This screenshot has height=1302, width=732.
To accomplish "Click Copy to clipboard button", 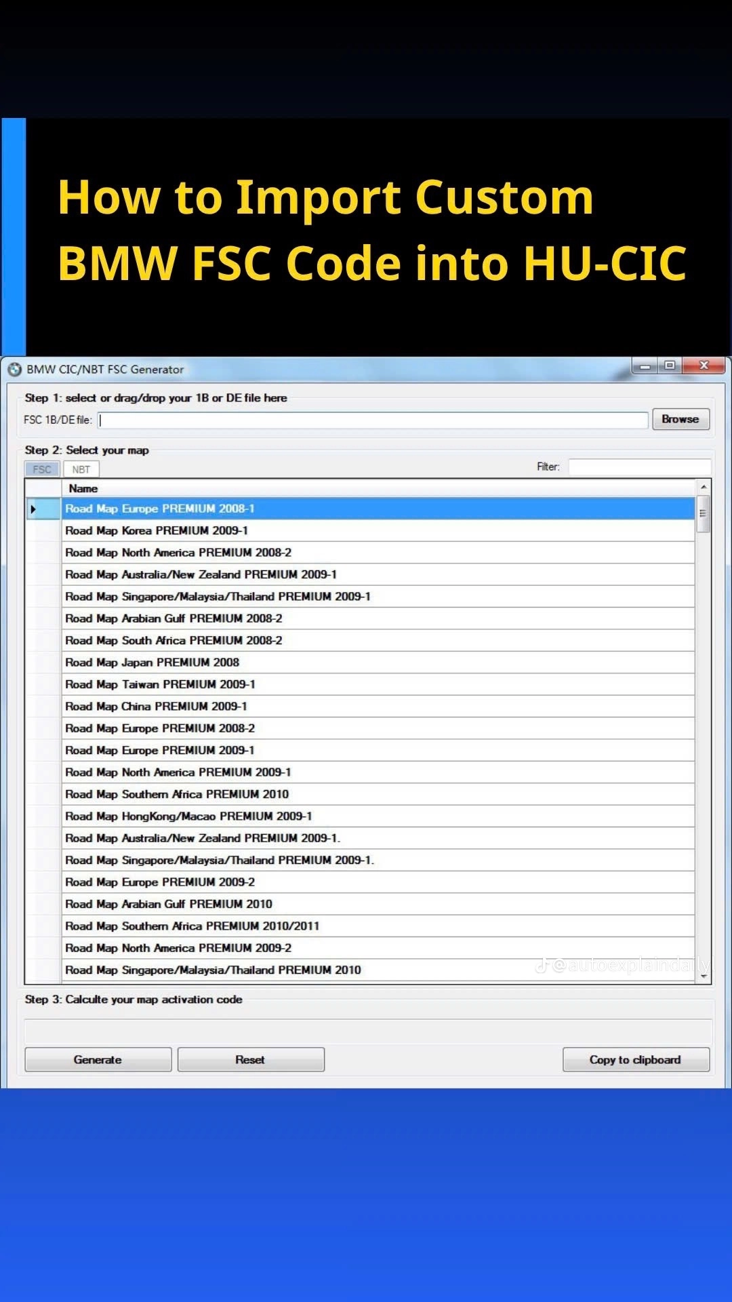I will [x=636, y=1060].
